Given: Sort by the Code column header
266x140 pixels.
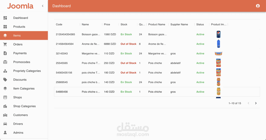Looking at the screenshot, I should tap(59, 24).
